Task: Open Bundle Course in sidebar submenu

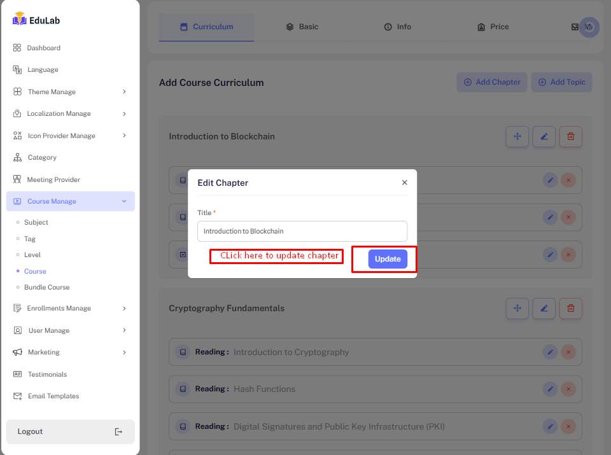Action: 46,287
